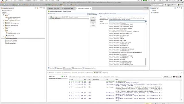
Task: Click the Debug toolbar button
Action: [47, 5]
